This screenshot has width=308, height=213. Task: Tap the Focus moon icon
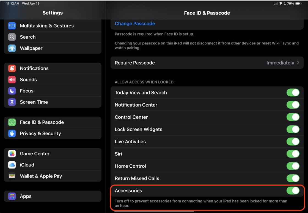[12, 91]
